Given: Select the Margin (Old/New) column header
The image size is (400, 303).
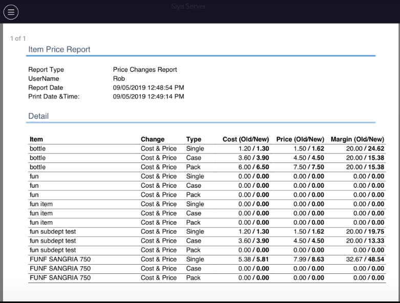Looking at the screenshot, I should pos(357,139).
